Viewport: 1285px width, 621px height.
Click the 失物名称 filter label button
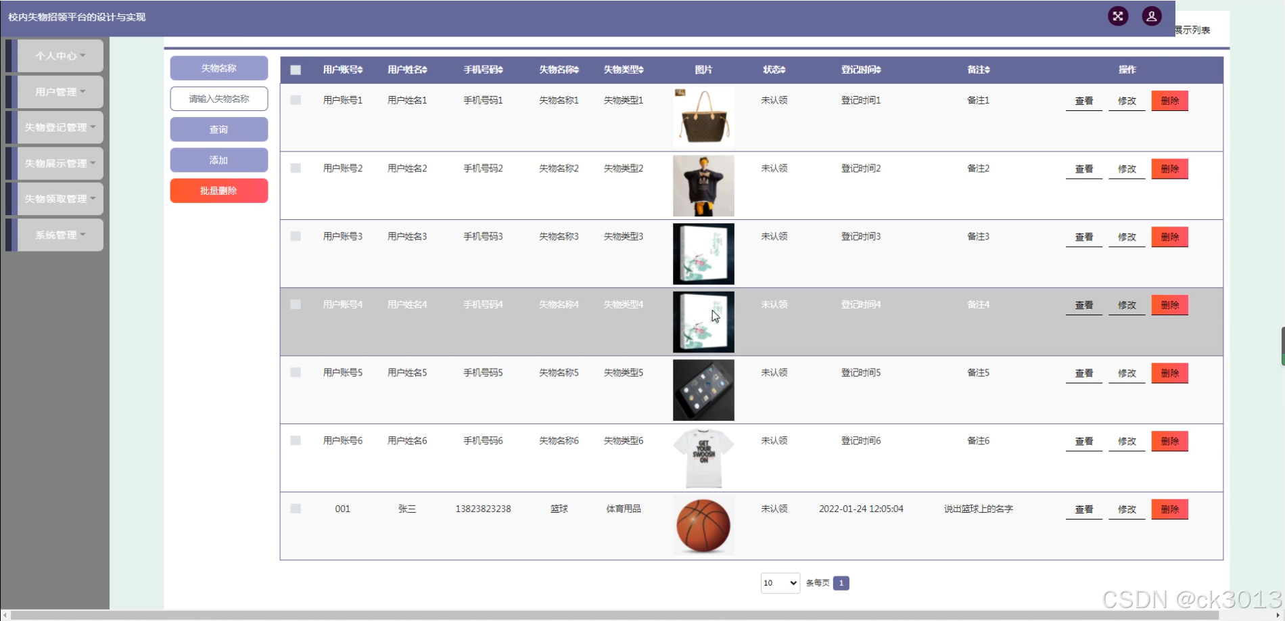point(218,68)
